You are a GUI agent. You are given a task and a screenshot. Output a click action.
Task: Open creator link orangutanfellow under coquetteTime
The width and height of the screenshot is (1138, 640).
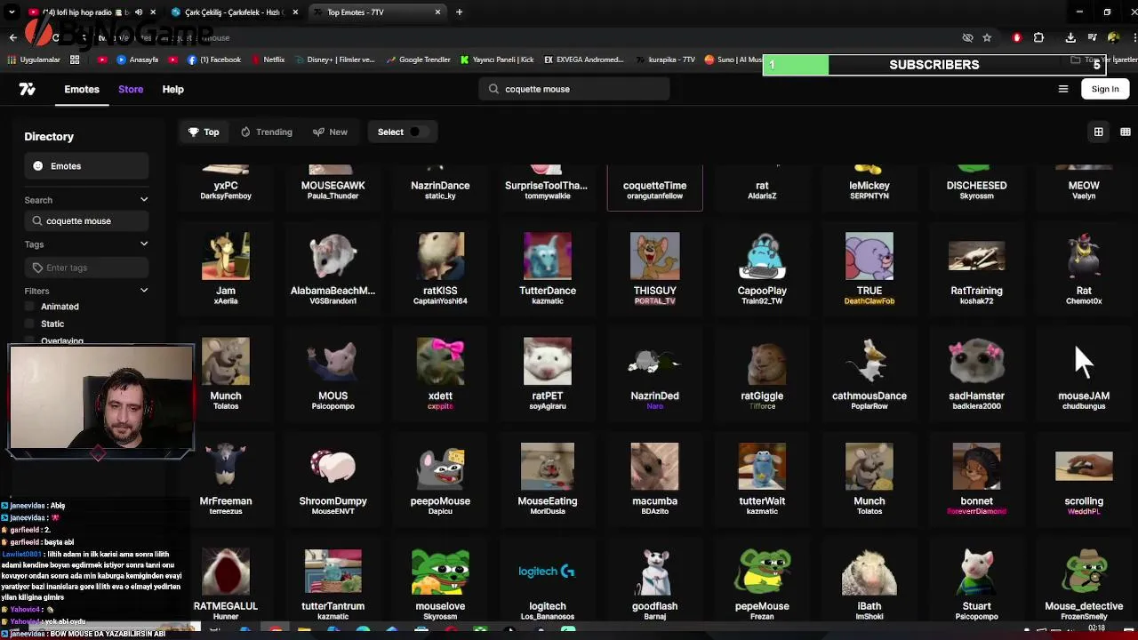point(654,196)
